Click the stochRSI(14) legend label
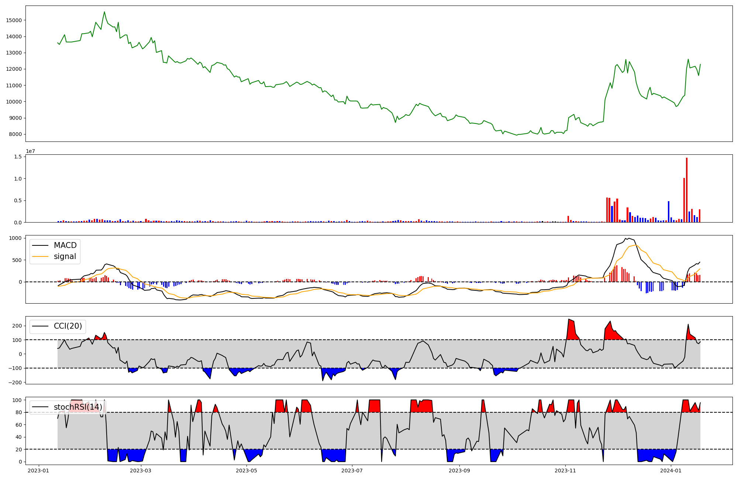The image size is (738, 479). (77, 407)
